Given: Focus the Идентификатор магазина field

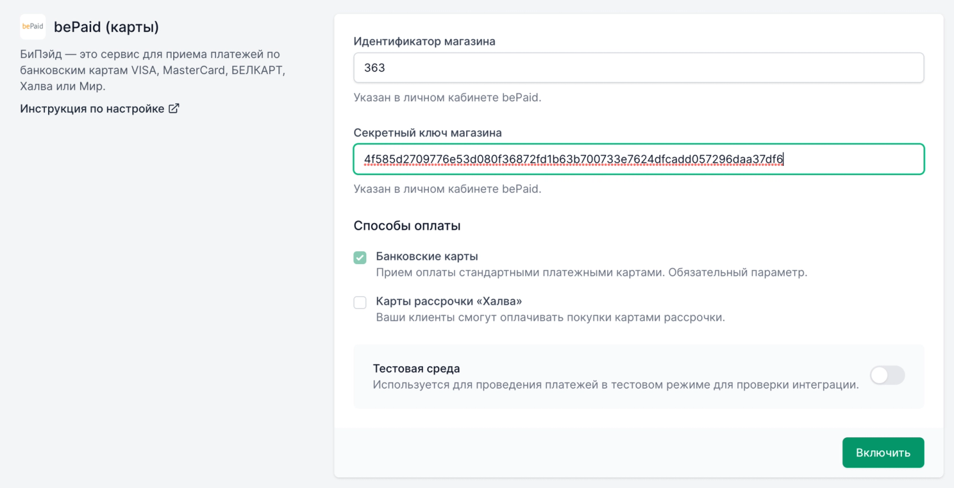Looking at the screenshot, I should click(x=638, y=68).
